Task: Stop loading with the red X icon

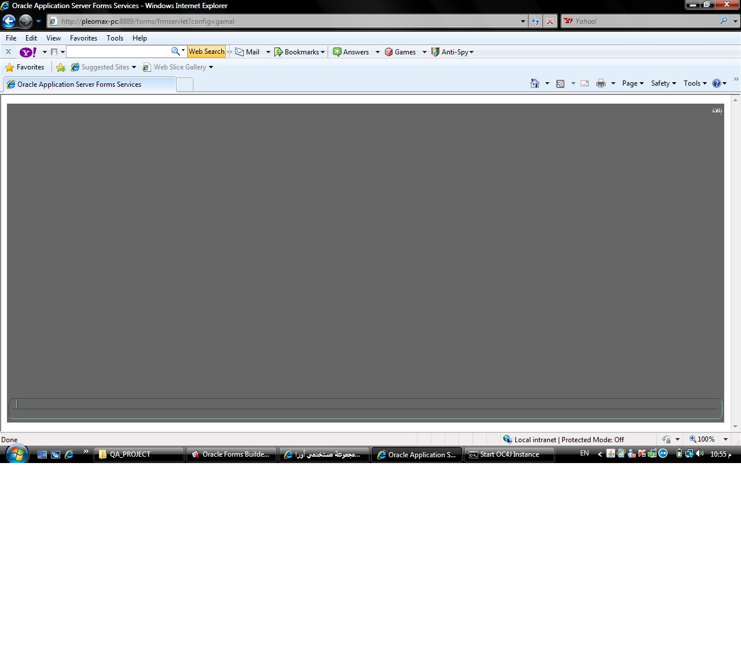Action: point(550,21)
